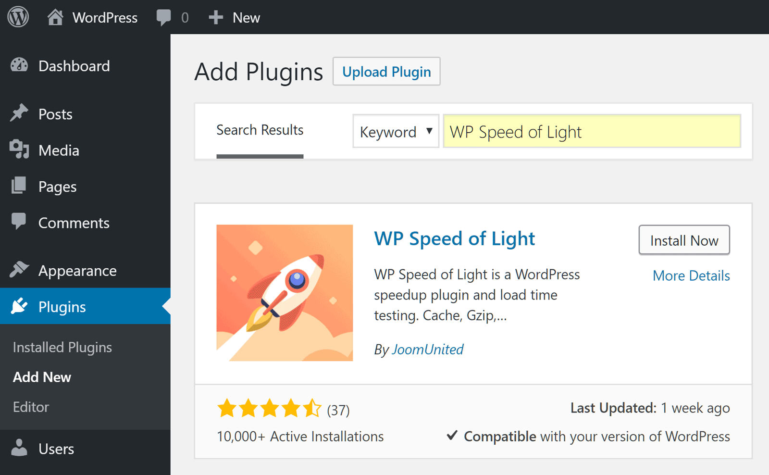Click the home site icon
769x475 pixels.
click(55, 17)
